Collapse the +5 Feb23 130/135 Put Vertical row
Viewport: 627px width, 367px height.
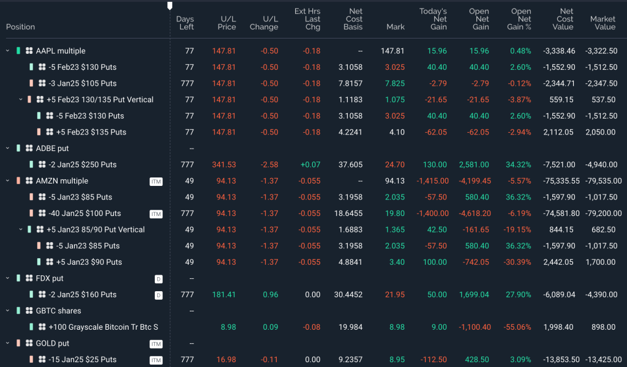coord(20,100)
